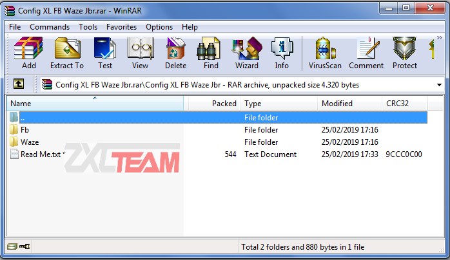Click the archive icon in the address bar
This screenshot has height=260, width=450.
tap(47, 84)
